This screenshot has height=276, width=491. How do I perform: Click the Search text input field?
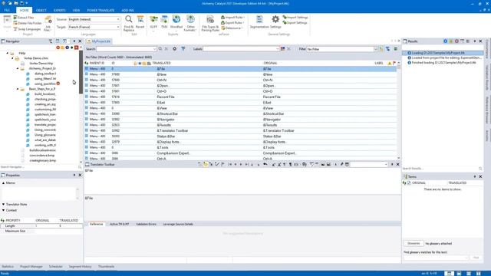(126, 49)
